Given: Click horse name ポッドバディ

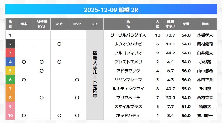Looking at the screenshot, I should (x=128, y=115).
